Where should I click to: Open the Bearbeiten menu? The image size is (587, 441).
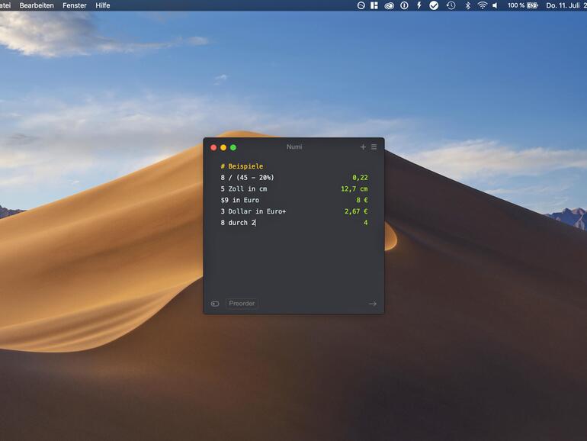pyautogui.click(x=37, y=5)
